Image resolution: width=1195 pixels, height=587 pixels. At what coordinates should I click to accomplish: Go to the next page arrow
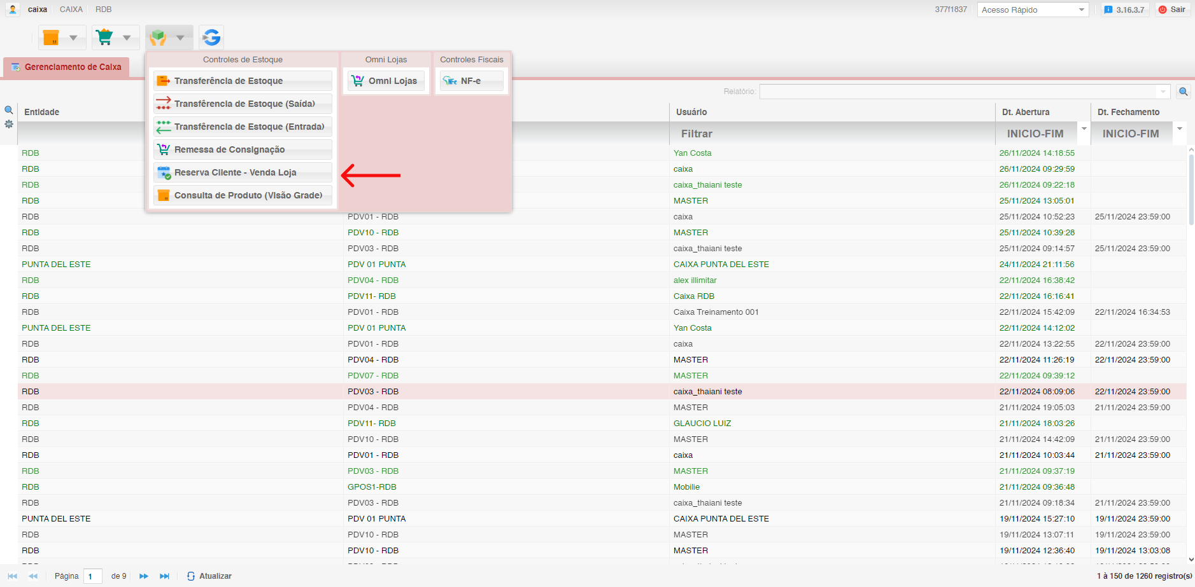tap(144, 576)
